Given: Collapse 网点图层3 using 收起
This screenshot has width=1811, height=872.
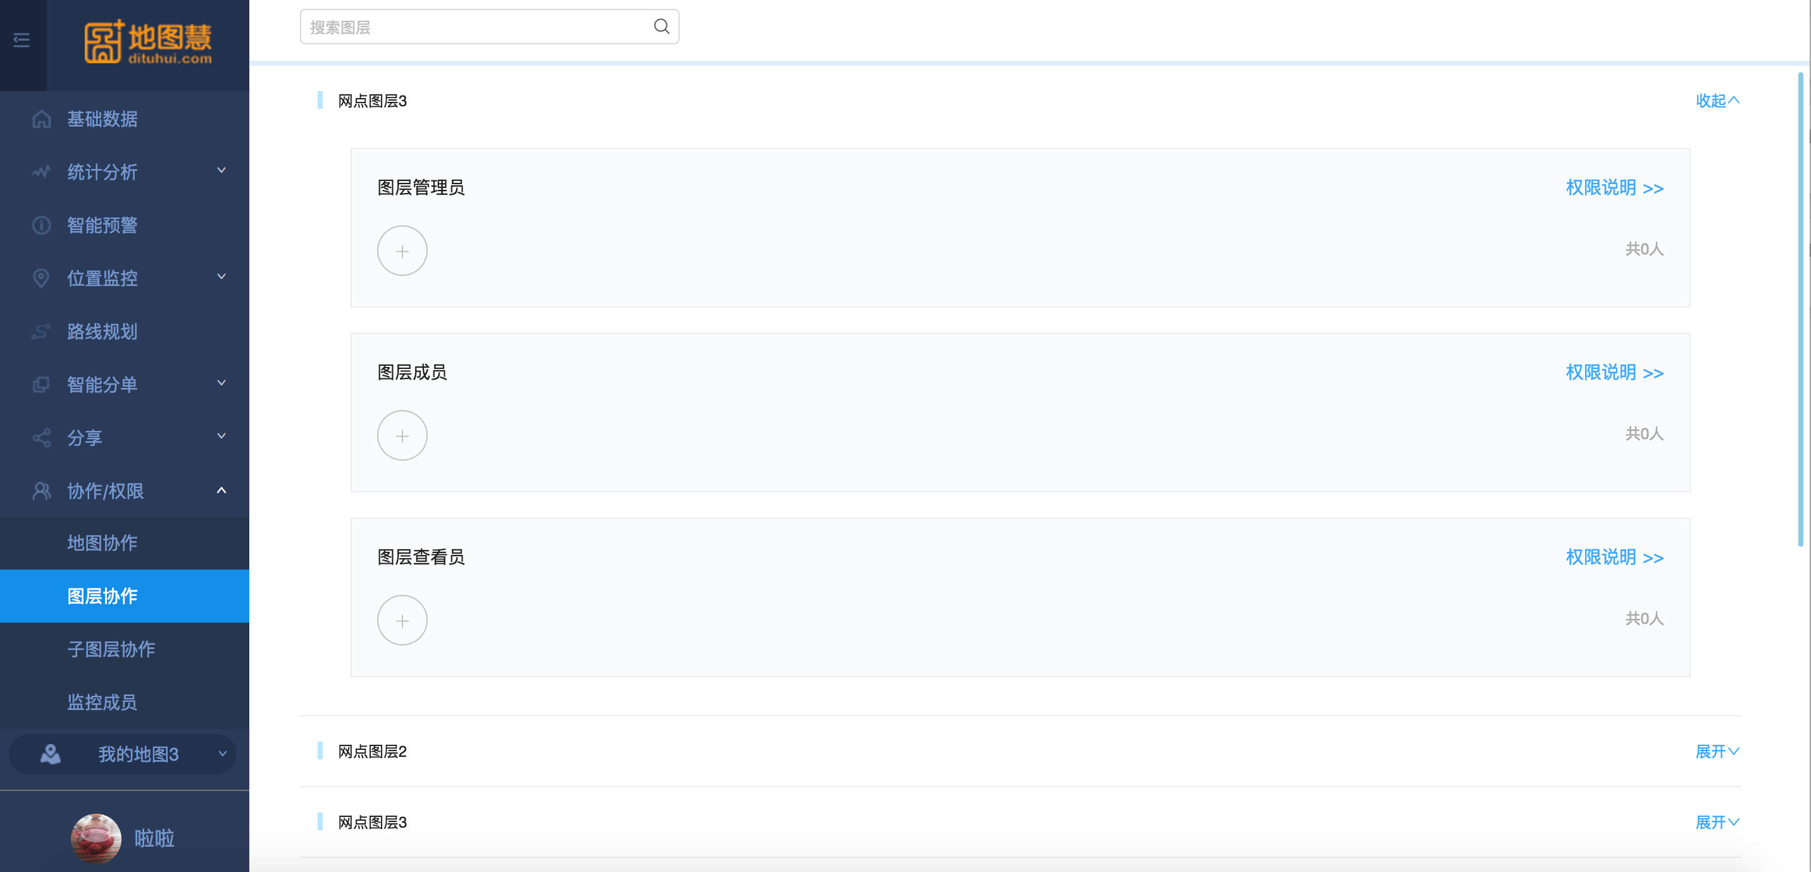Looking at the screenshot, I should click(1717, 101).
